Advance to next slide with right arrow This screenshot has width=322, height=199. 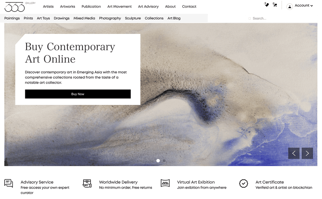(307, 153)
